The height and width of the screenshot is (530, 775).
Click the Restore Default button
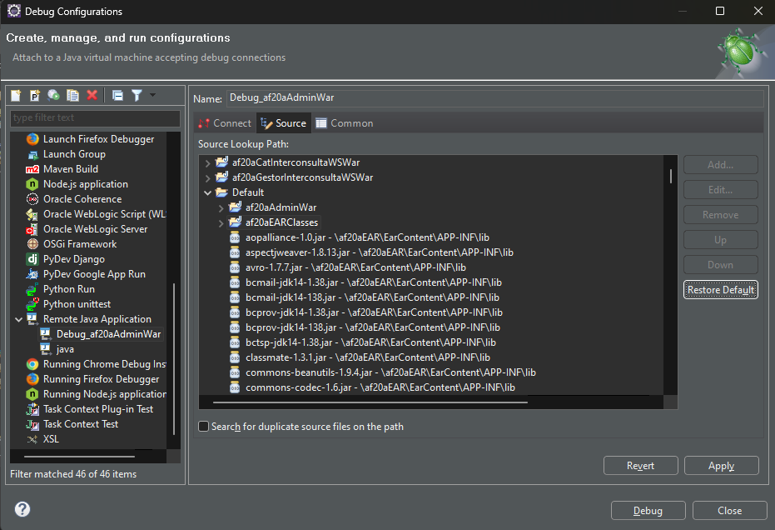coord(721,290)
